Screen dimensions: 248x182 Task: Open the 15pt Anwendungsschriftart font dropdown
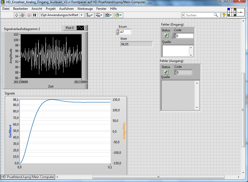(61, 15)
